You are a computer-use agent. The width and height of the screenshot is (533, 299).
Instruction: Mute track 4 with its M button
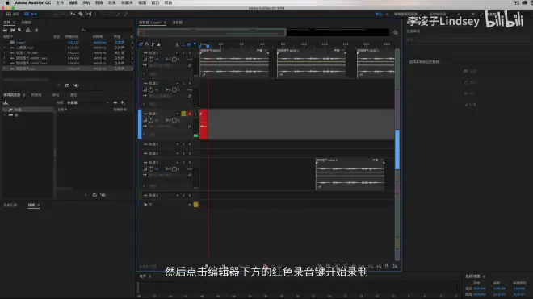[177, 144]
